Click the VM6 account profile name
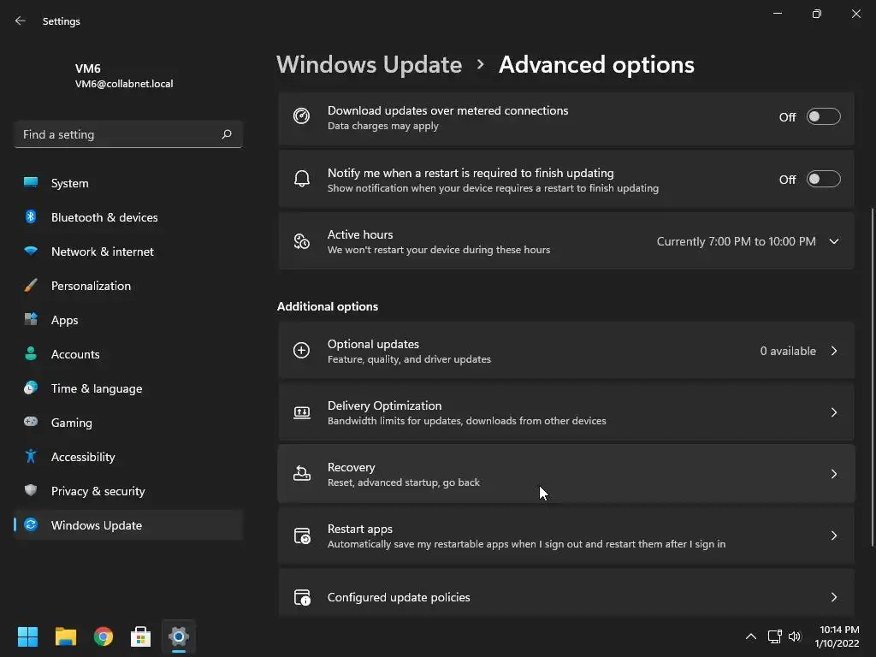Image resolution: width=876 pixels, height=657 pixels. 88,68
